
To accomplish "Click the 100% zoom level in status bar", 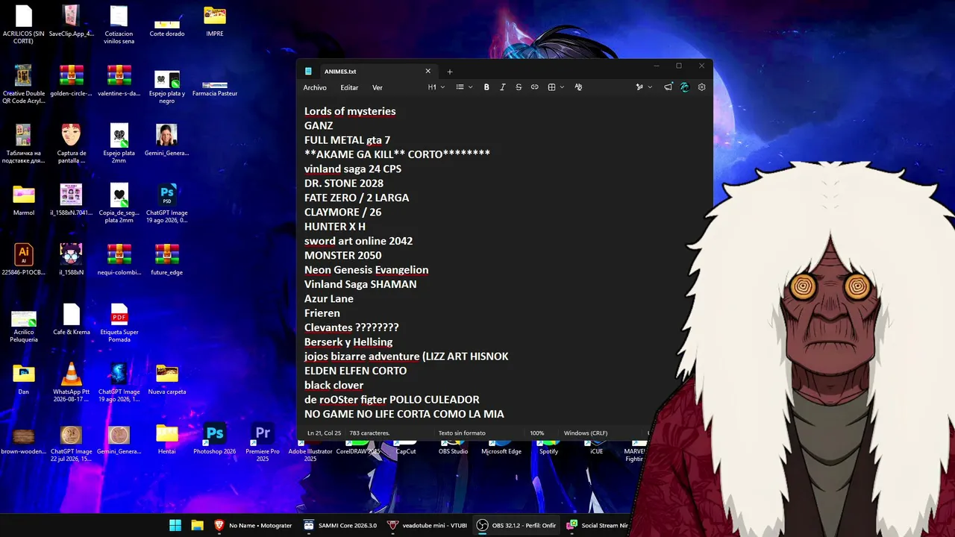I will (x=537, y=433).
